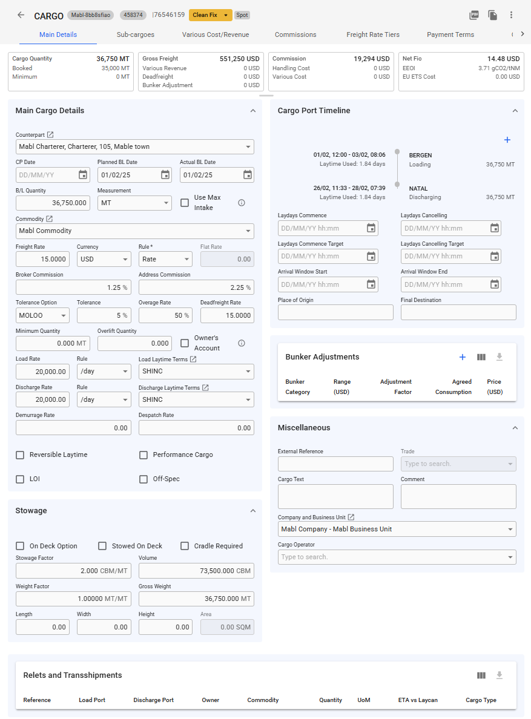Open Counterpart external link icon
The width and height of the screenshot is (531, 719).
(x=50, y=134)
